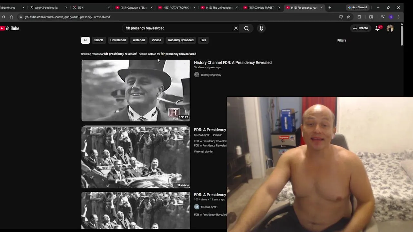The height and width of the screenshot is (232, 413).
Task: Open the YouTube account avatar menu
Action: (x=390, y=28)
